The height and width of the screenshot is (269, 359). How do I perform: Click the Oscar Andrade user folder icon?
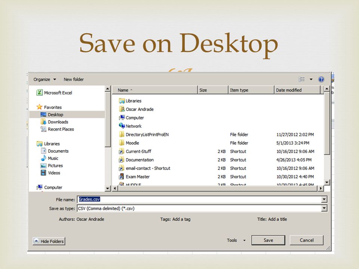point(122,109)
